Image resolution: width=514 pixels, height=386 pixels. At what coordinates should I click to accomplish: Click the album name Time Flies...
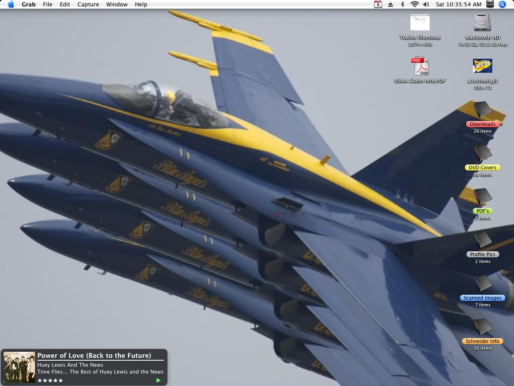point(100,372)
